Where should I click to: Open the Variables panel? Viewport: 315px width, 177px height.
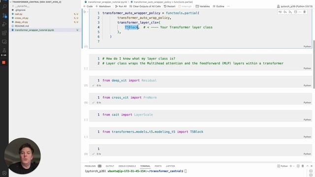click(203, 6)
